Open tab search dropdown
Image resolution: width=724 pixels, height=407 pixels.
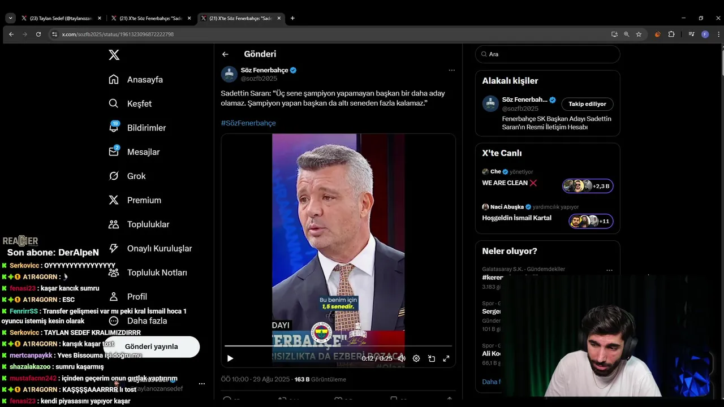pos(10,18)
